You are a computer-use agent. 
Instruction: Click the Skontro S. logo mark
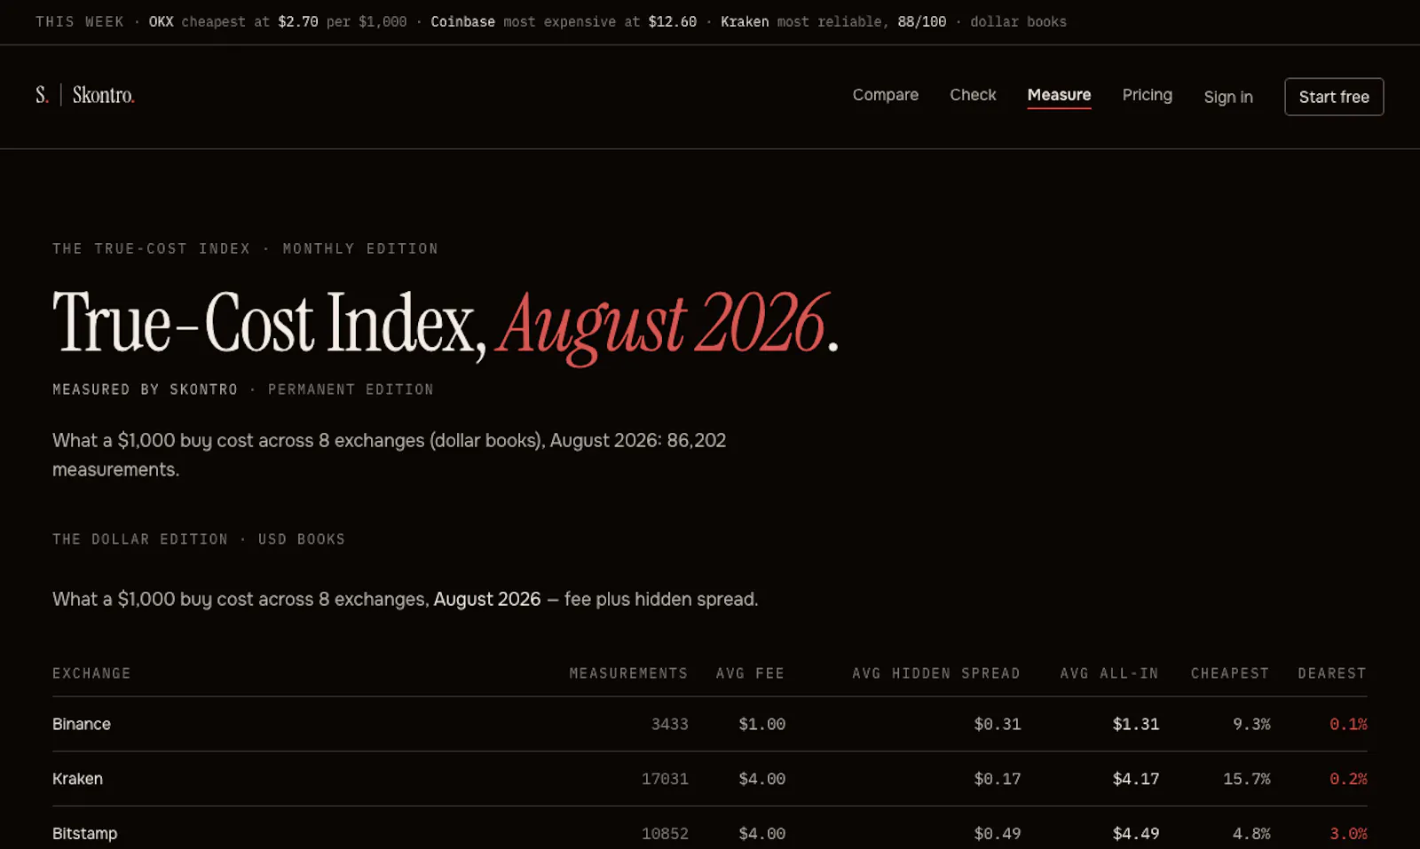point(42,95)
